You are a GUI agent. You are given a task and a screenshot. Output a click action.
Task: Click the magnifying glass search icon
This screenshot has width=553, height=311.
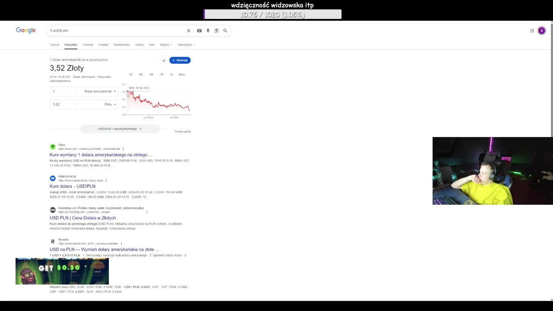(225, 31)
